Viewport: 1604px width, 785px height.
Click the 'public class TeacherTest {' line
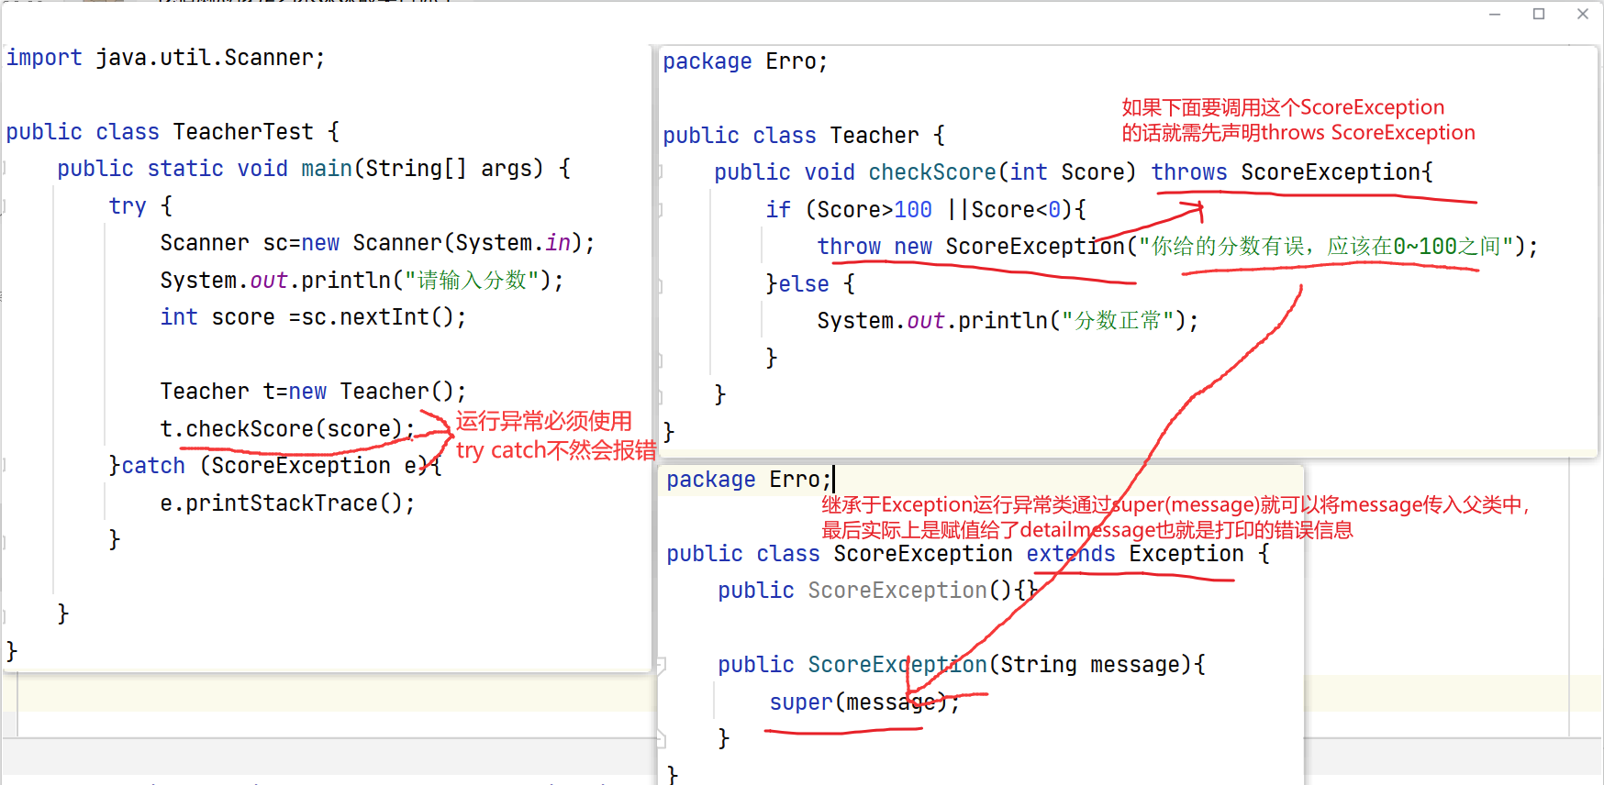click(173, 132)
